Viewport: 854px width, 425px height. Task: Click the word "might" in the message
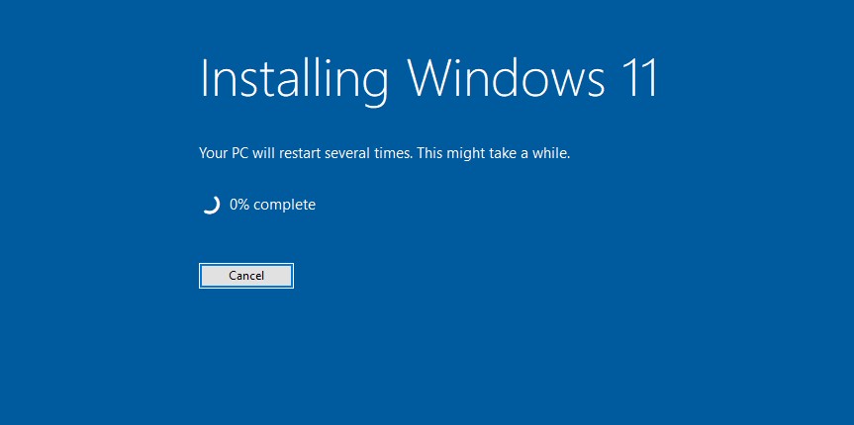463,154
